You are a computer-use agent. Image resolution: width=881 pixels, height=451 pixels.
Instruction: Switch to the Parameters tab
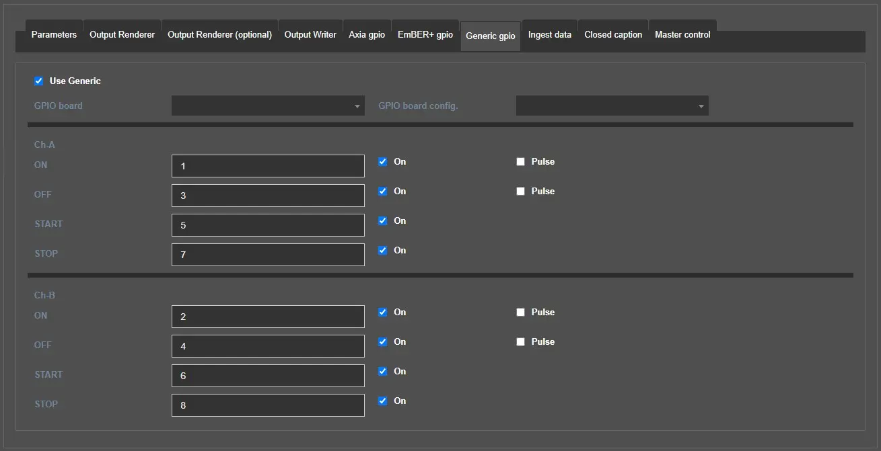54,35
